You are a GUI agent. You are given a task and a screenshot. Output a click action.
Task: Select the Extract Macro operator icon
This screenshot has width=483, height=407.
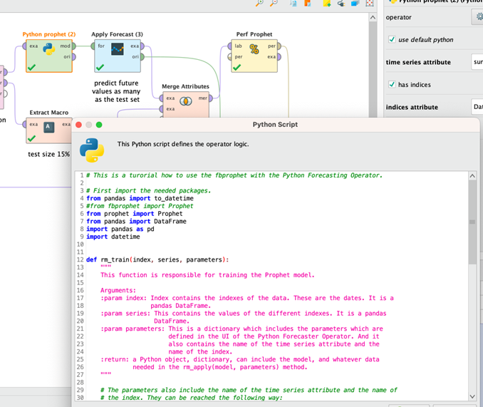point(48,127)
